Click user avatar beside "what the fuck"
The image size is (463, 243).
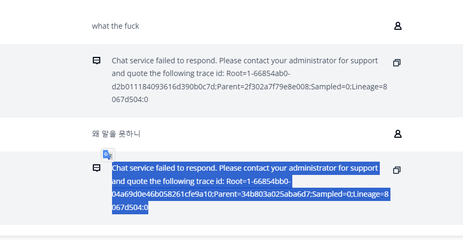pyautogui.click(x=397, y=26)
